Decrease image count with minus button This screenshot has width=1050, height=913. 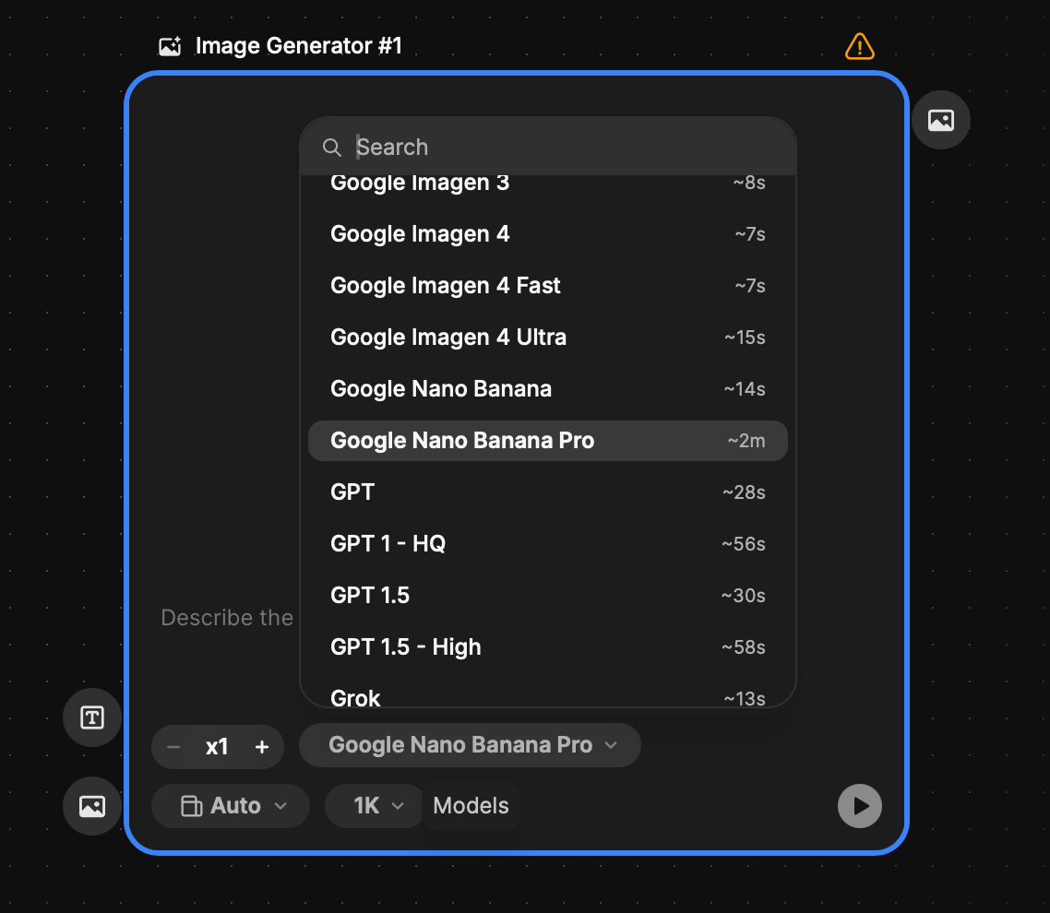pos(173,747)
